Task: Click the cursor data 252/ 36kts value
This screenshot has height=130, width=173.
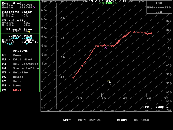Action: (x=21, y=38)
